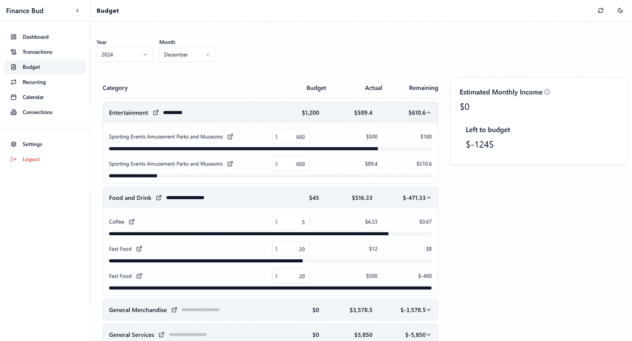Click the Dashboard sidebar icon

(x=13, y=37)
